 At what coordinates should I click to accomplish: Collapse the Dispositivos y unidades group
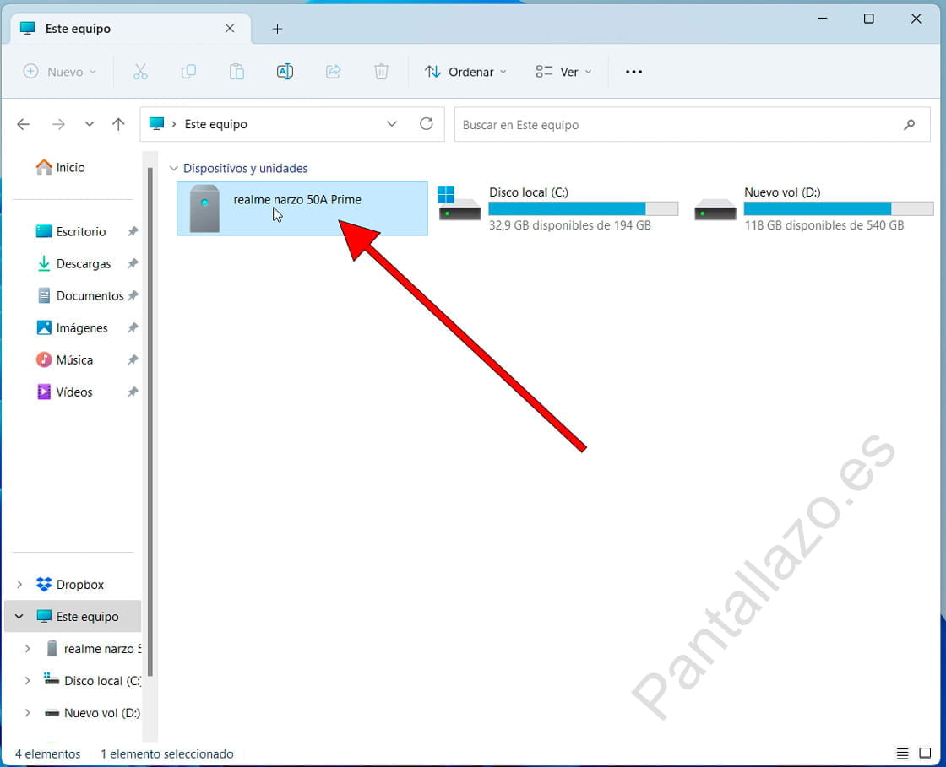[x=174, y=168]
